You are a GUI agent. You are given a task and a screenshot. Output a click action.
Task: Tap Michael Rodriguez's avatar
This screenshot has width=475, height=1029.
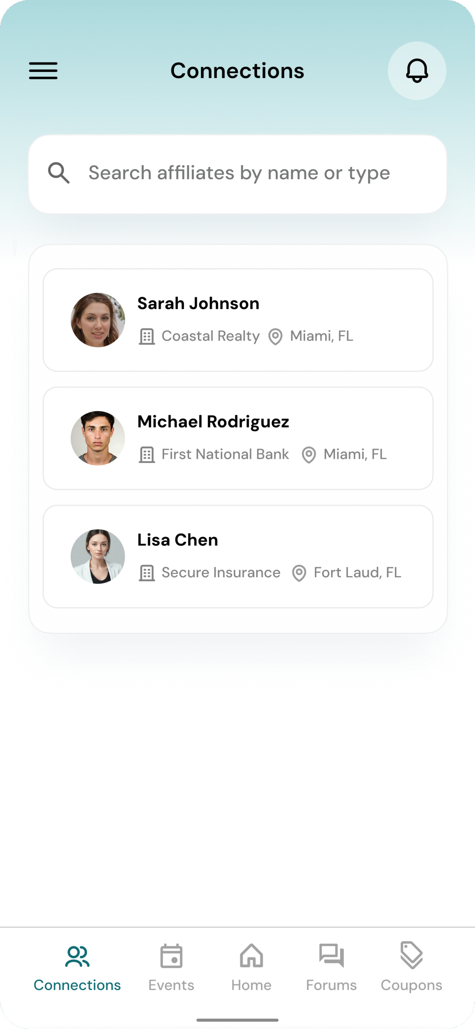tap(98, 438)
